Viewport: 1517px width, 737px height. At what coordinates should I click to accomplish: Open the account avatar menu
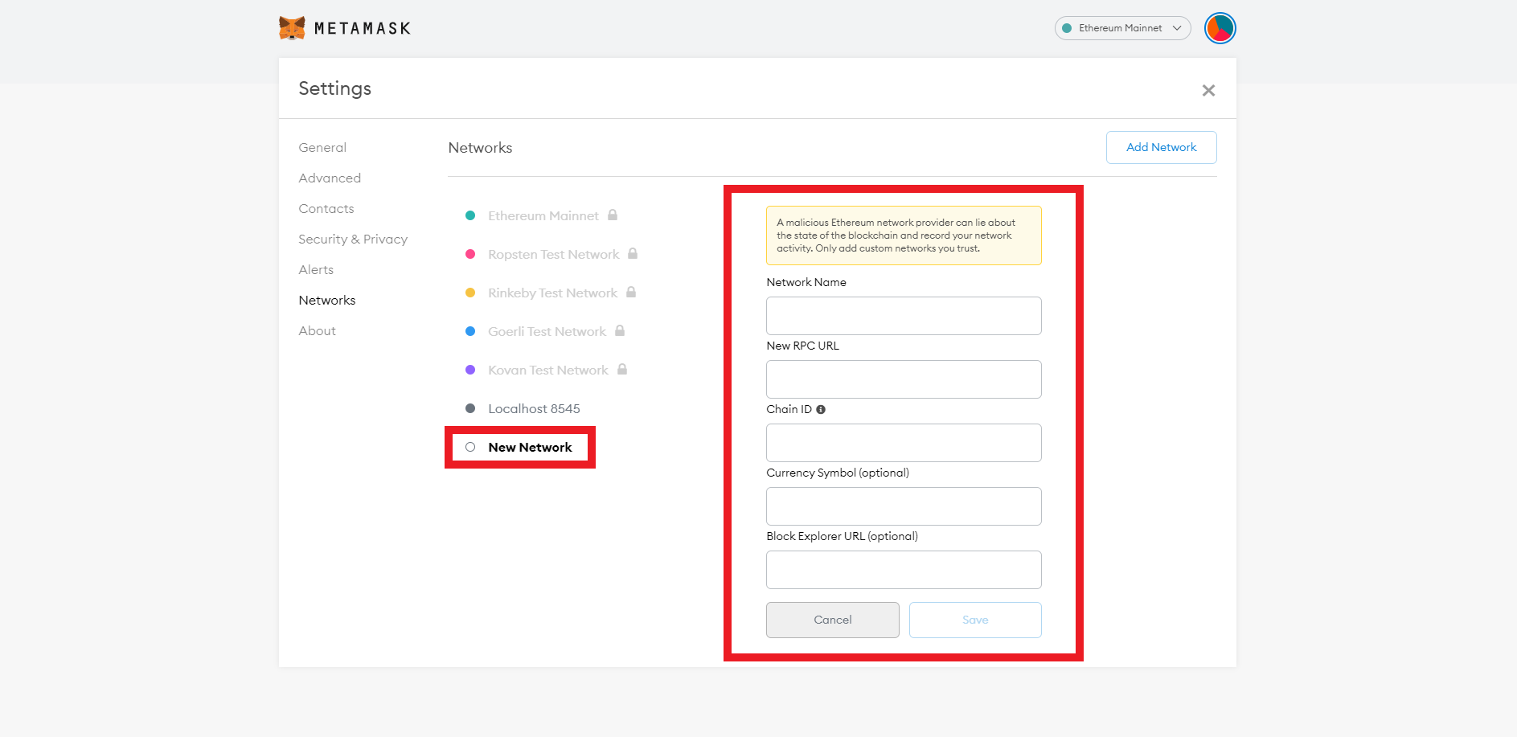1220,28
